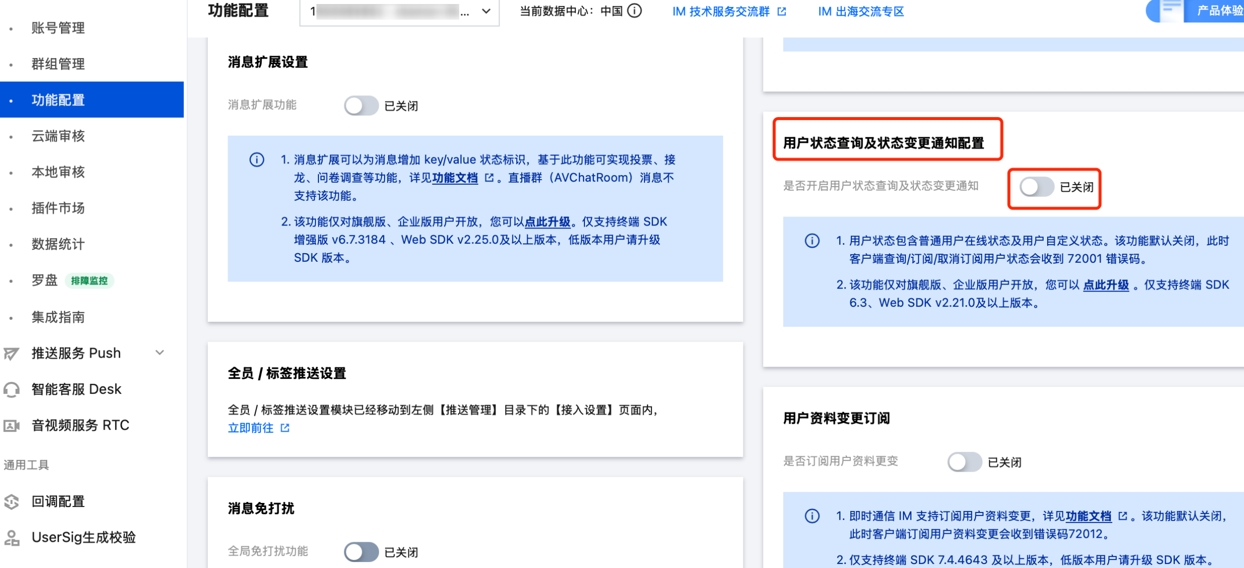Click the 产品体验 button at top right
This screenshot has height=568, width=1244.
(x=1219, y=11)
